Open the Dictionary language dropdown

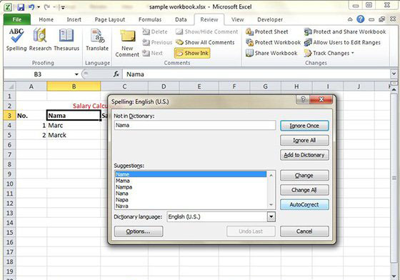[271, 216]
